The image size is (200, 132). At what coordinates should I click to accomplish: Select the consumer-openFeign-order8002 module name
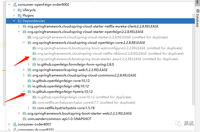(x=44, y=5)
